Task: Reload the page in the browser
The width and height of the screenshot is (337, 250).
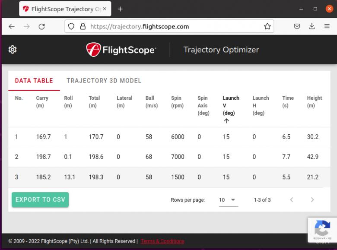Action: click(x=42, y=26)
